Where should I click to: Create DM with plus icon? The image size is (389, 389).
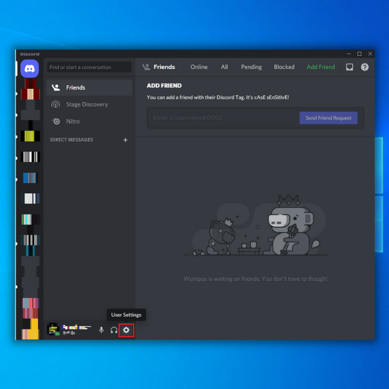(125, 140)
